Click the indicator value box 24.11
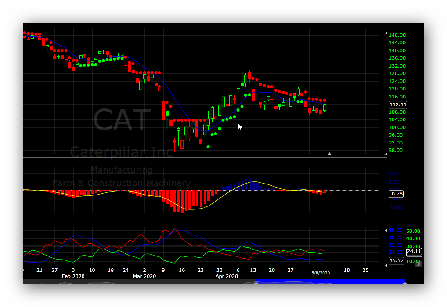The image size is (447, 307). tap(414, 251)
